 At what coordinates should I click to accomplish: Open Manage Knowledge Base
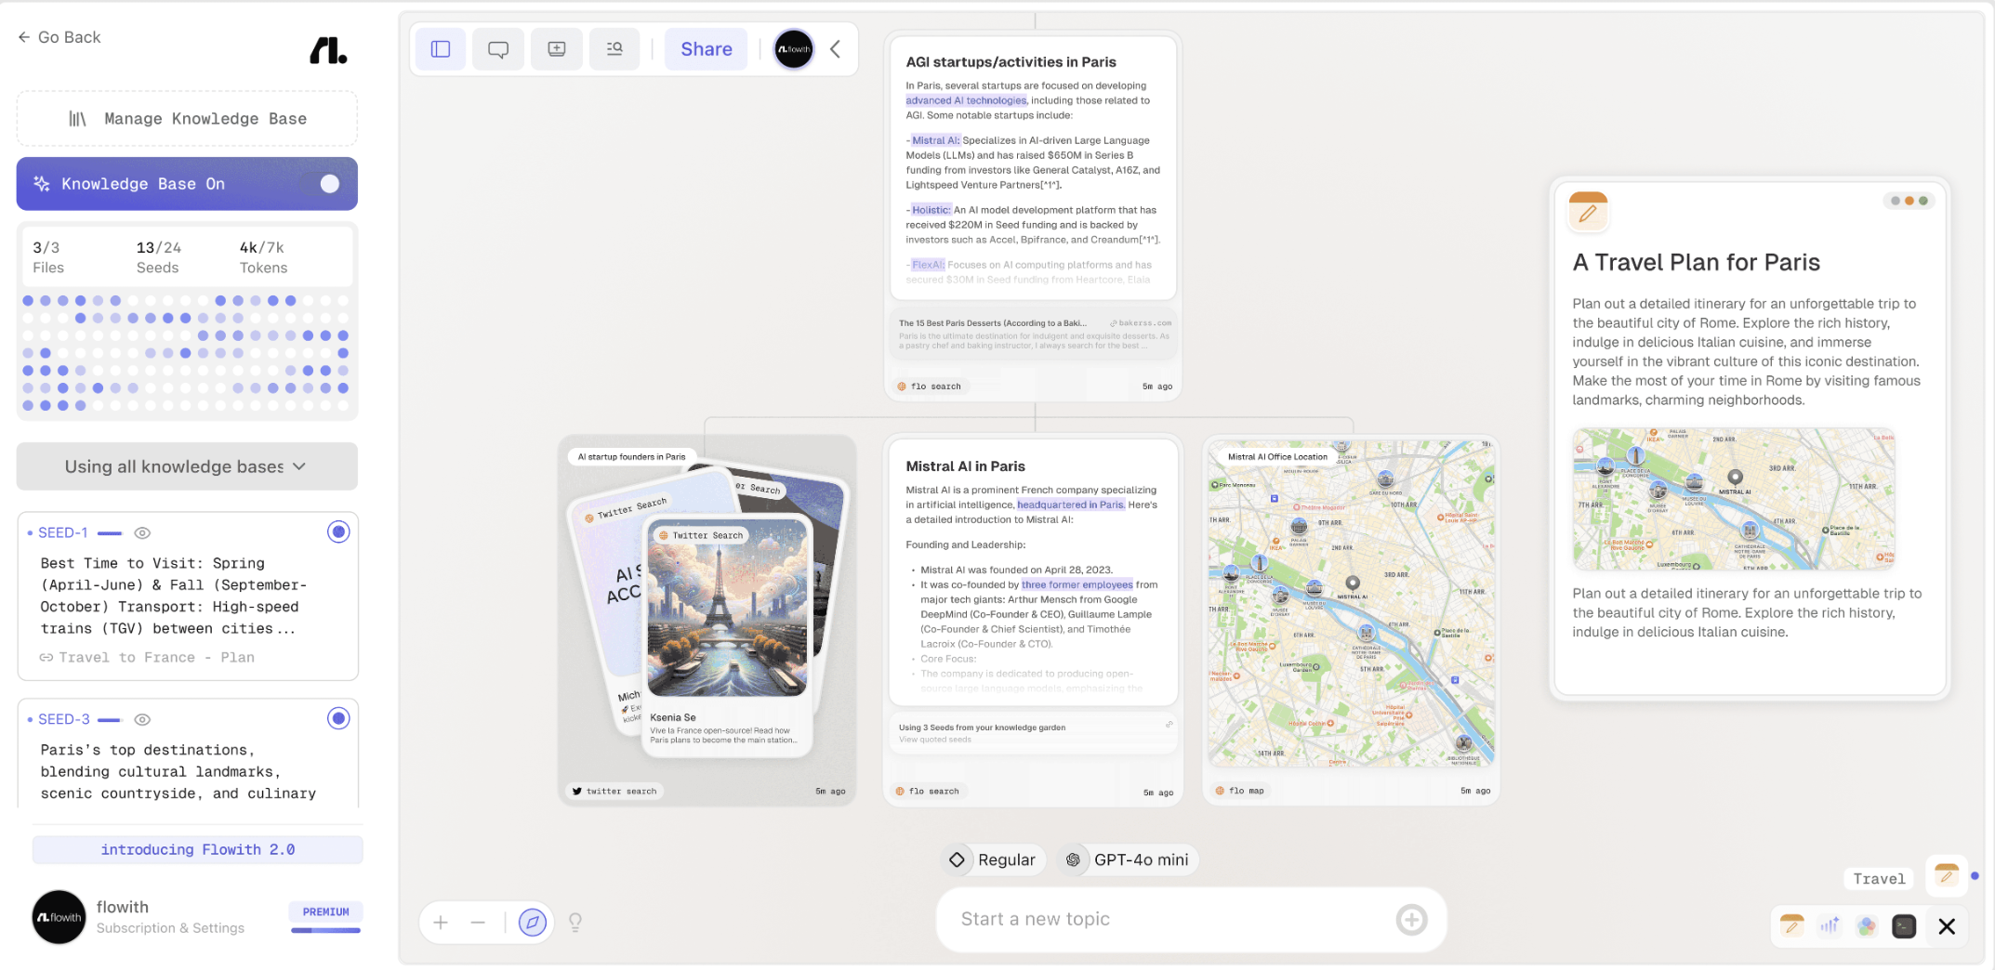click(187, 119)
